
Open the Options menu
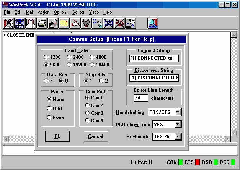[x=61, y=12]
